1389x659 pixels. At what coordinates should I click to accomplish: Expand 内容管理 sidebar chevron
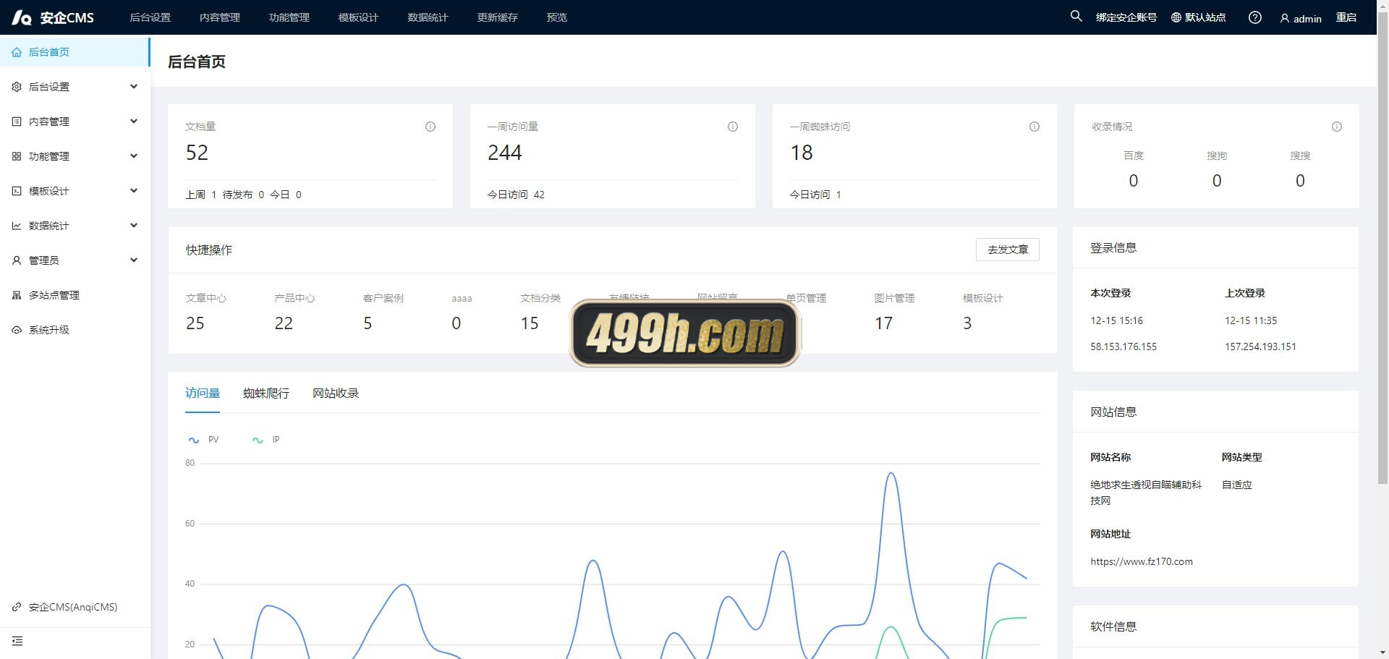pyautogui.click(x=134, y=121)
